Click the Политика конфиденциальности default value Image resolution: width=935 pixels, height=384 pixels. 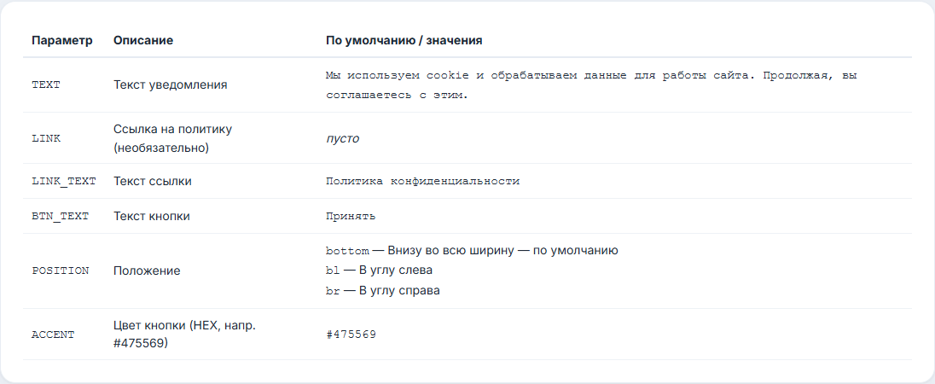tap(423, 181)
